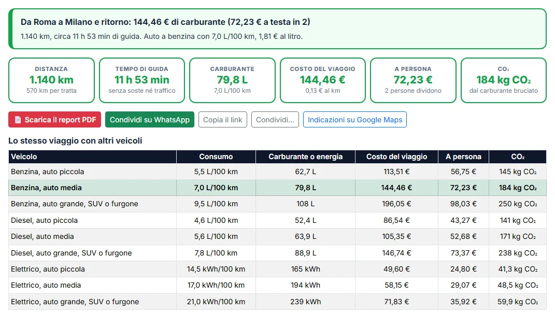Select the DISTANZA 1.140 km card
This screenshot has height=312, width=555.
pyautogui.click(x=51, y=80)
